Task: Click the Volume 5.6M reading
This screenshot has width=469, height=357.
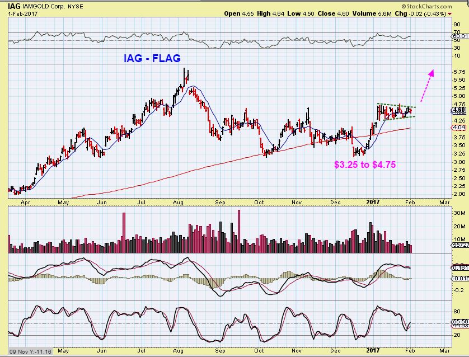Action: 372,13
